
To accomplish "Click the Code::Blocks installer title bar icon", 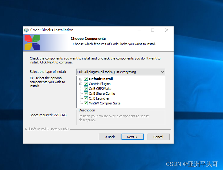I will [26, 30].
